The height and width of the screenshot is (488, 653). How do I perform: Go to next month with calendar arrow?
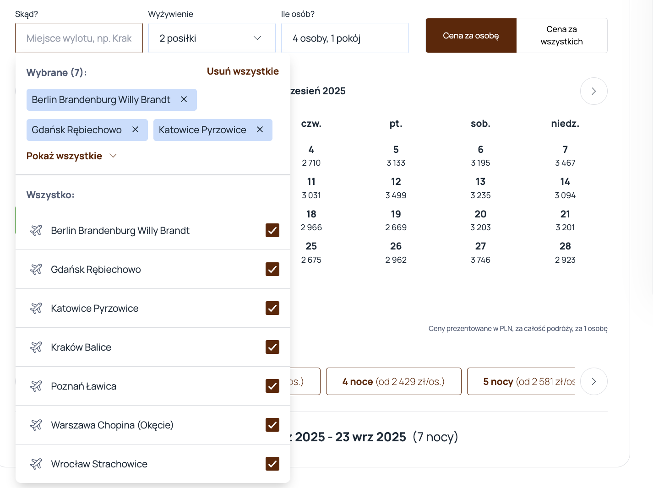point(593,91)
